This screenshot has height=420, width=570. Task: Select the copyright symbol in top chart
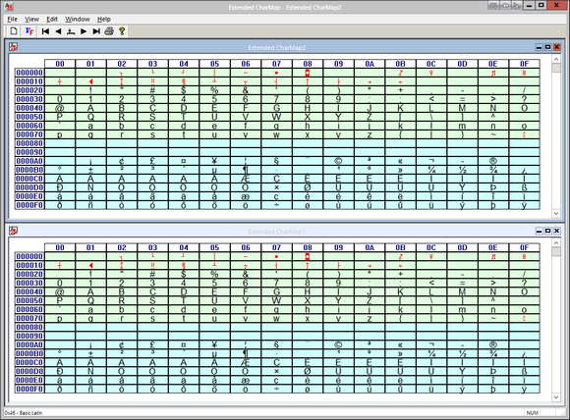338,161
